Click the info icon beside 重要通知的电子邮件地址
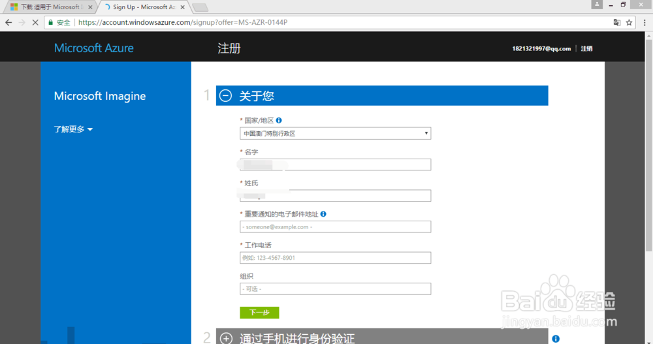Viewport: 653px width, 344px height. (x=323, y=214)
